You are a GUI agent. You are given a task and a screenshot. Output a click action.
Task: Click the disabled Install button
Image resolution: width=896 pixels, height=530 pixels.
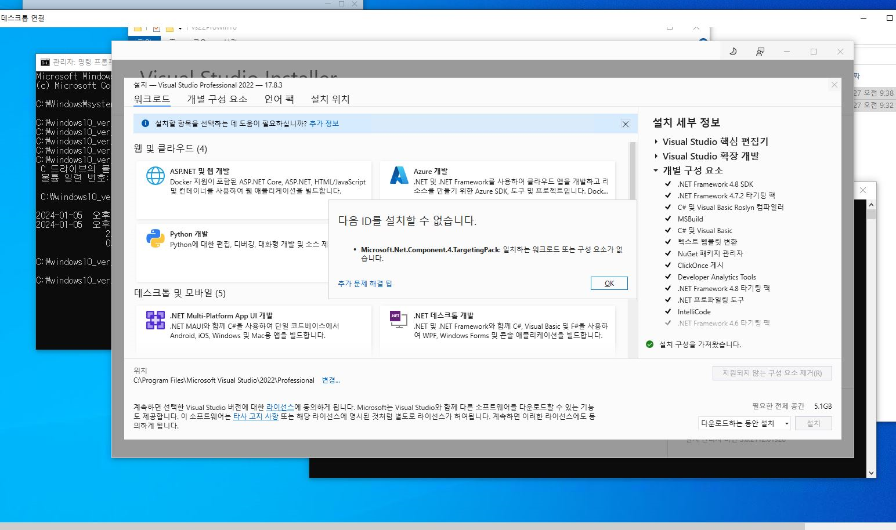tap(814, 423)
